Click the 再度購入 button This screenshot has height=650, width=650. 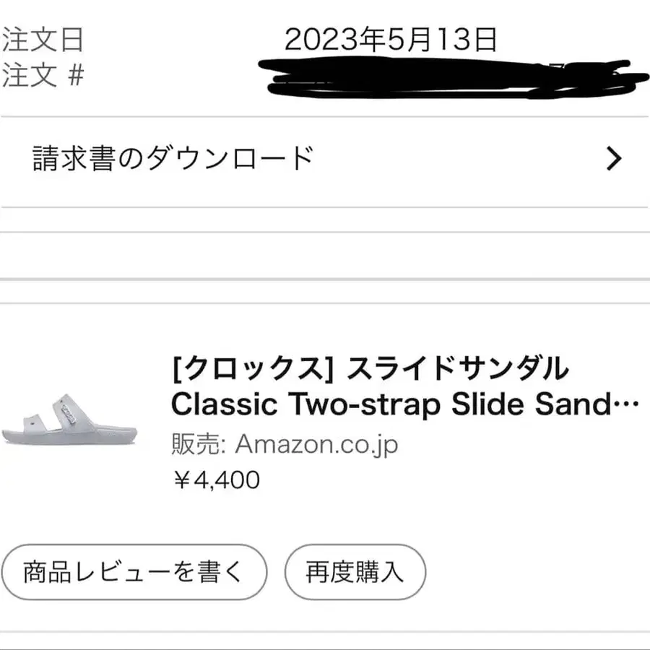click(x=355, y=573)
